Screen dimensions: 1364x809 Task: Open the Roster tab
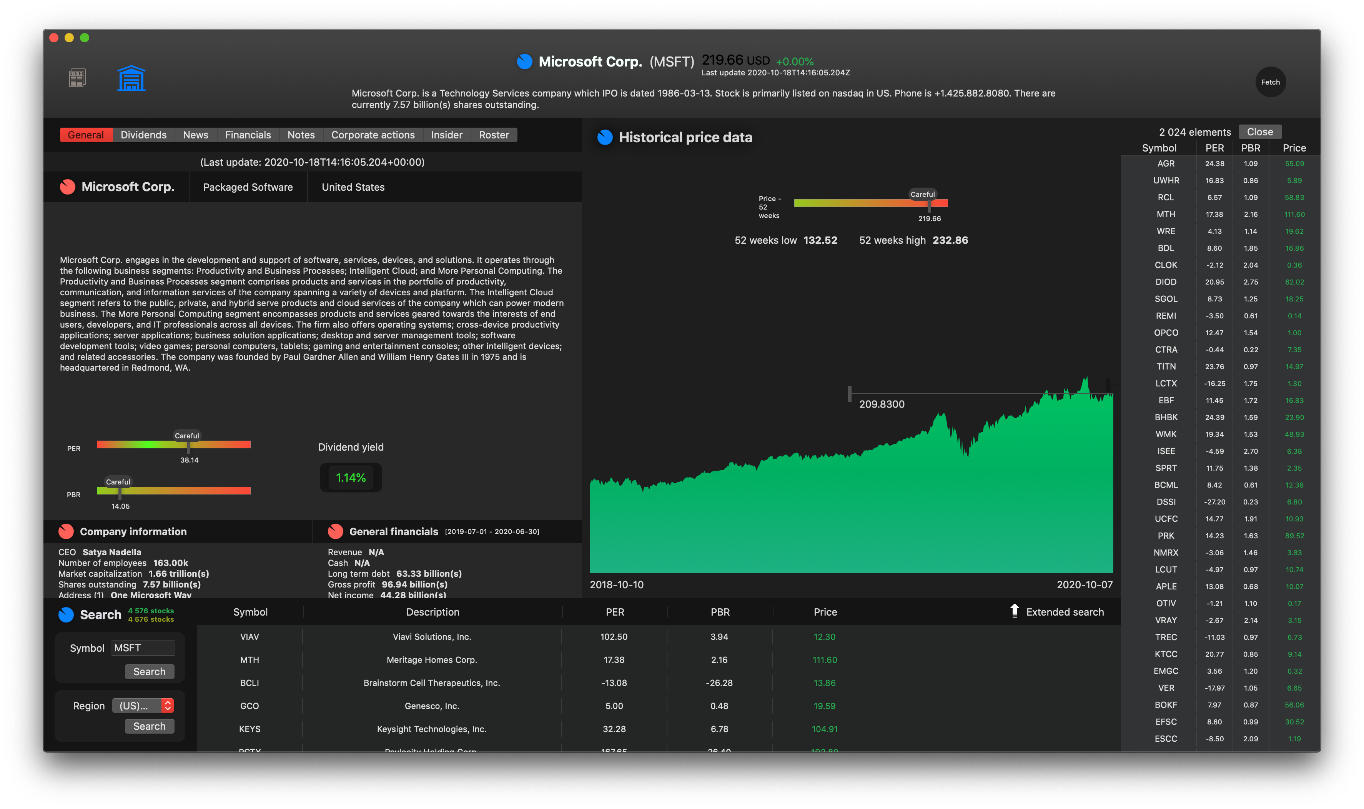pos(494,135)
